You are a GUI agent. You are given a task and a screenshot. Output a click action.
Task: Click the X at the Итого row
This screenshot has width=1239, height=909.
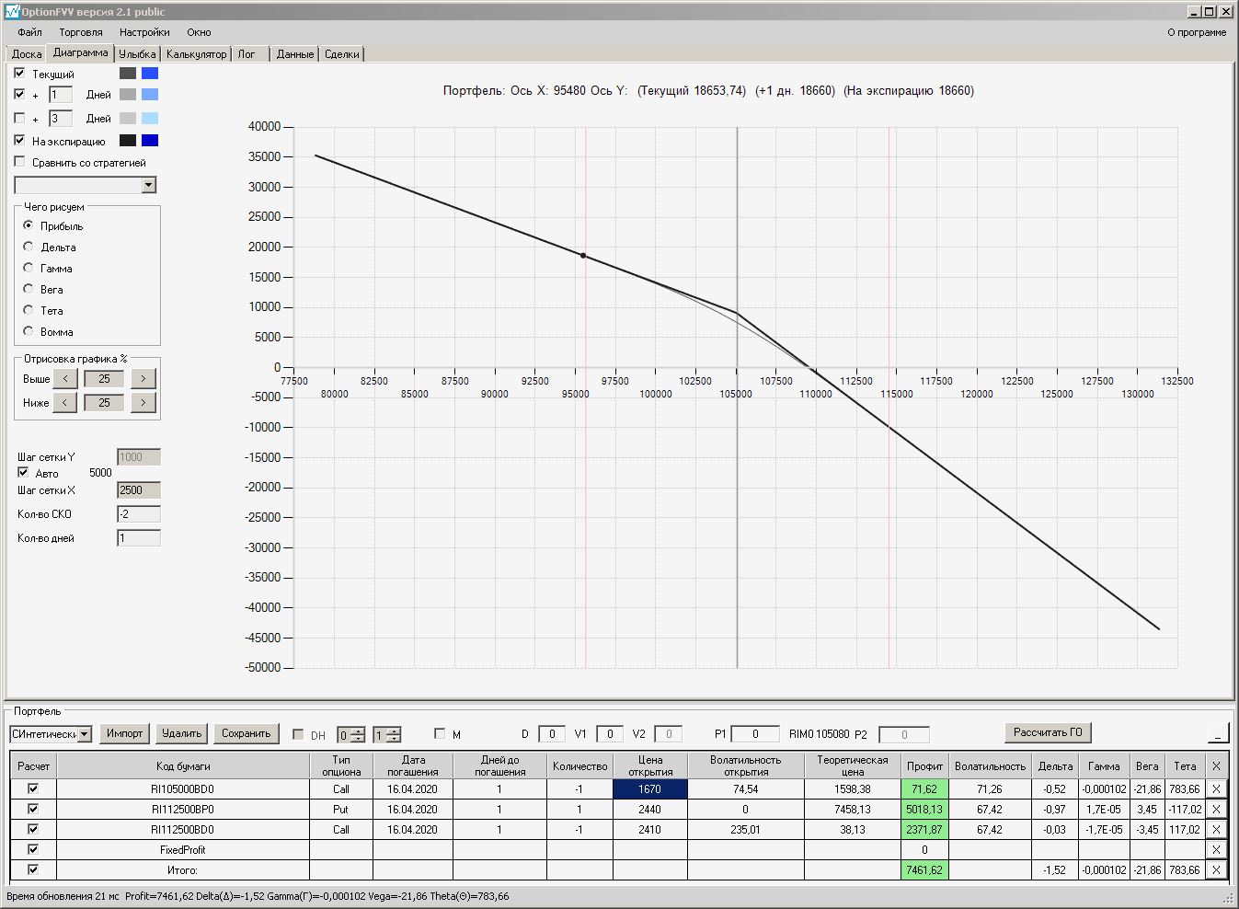tap(1216, 869)
